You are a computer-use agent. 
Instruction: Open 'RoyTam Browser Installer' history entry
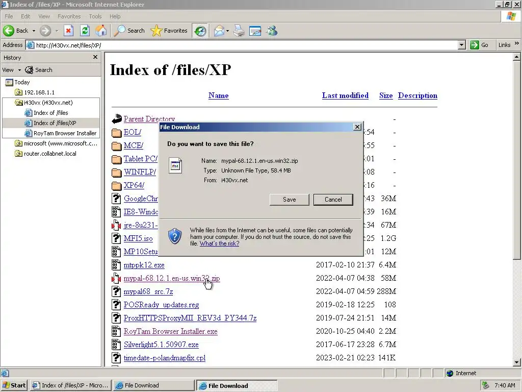[61, 133]
